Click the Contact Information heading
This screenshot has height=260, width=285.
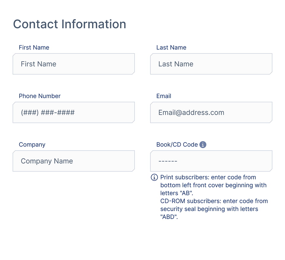coord(69,24)
